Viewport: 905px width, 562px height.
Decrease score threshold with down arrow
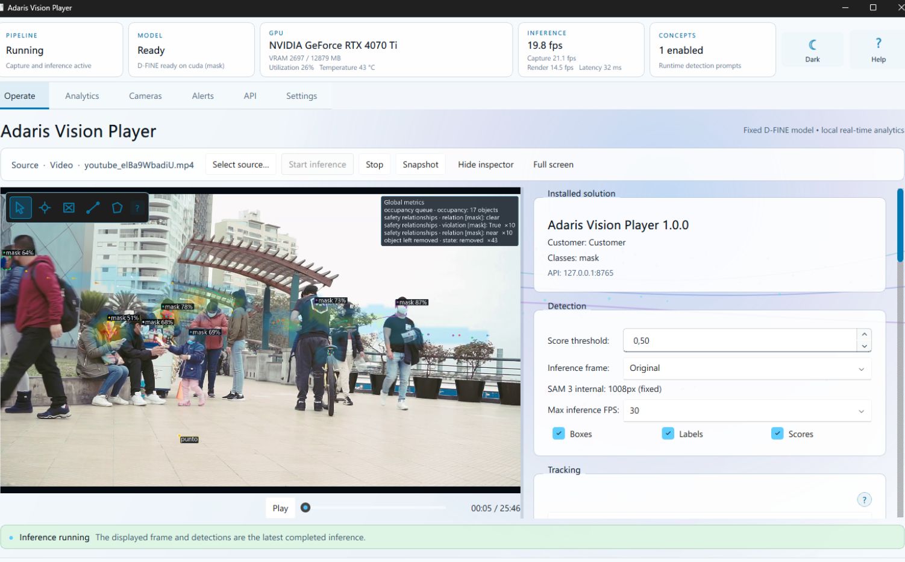click(x=864, y=346)
